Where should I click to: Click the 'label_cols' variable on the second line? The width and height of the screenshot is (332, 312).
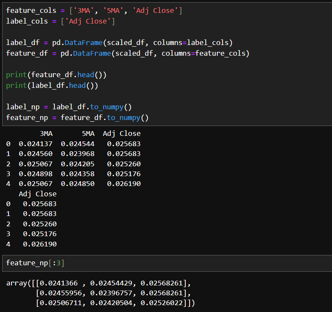pos(27,21)
